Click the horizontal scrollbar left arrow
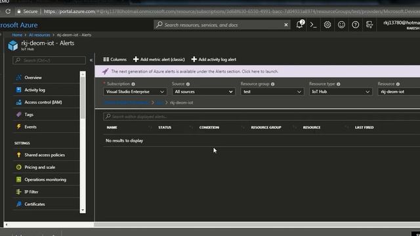Viewport: 420px width, 236px height. click(6, 224)
